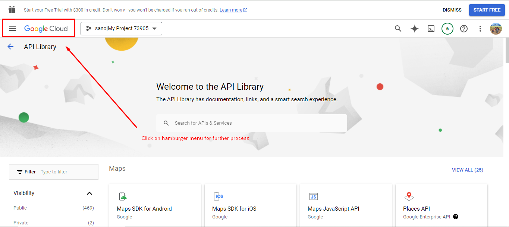The height and width of the screenshot is (227, 509).
Task: Select the Public visibility filter
Action: [x=20, y=208]
